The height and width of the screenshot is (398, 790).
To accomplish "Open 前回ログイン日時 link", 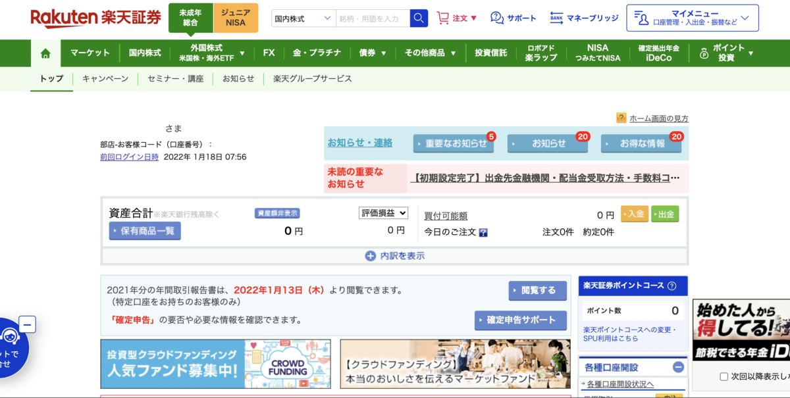I will pyautogui.click(x=129, y=157).
